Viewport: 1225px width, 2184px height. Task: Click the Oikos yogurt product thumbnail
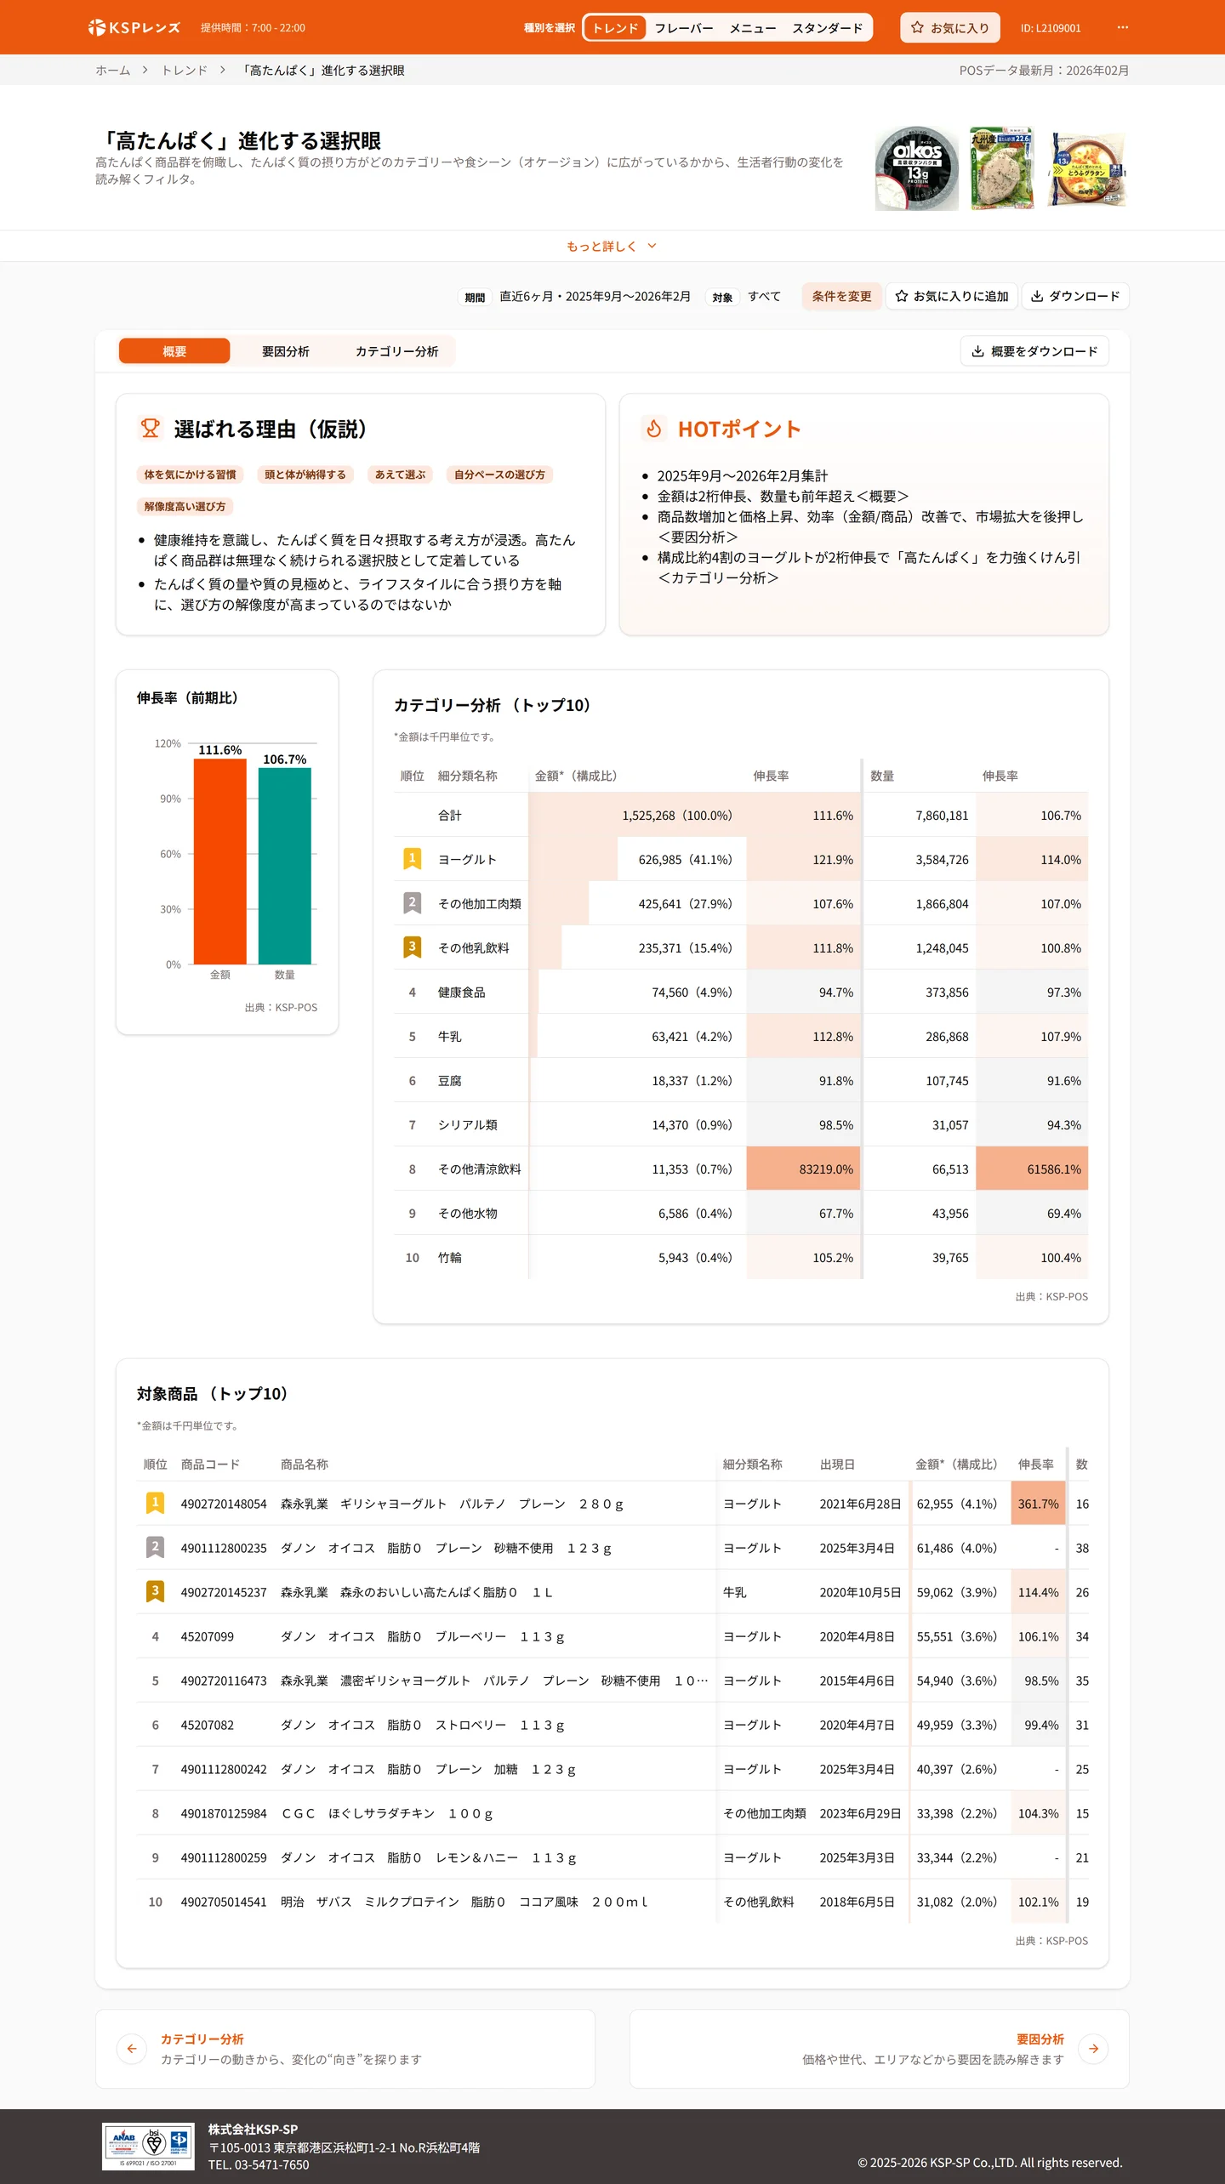[x=916, y=168]
